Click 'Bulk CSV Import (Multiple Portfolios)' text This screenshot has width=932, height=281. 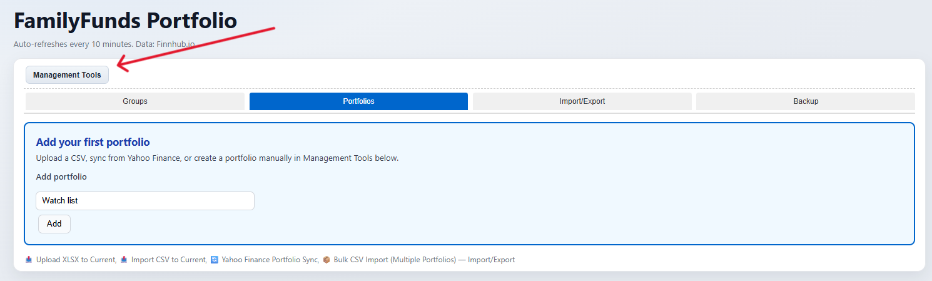click(x=395, y=260)
